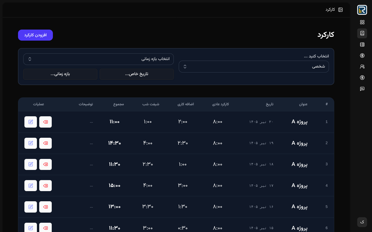Click the بازه زمانی range button
372x232 pixels.
[60, 74]
